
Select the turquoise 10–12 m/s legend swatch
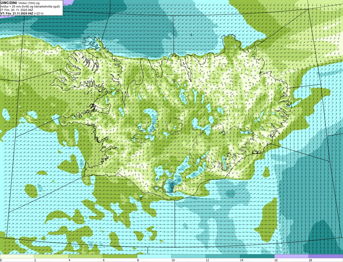point(189,256)
